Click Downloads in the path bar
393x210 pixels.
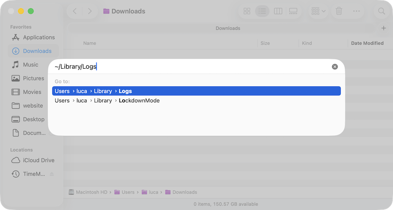181,192
